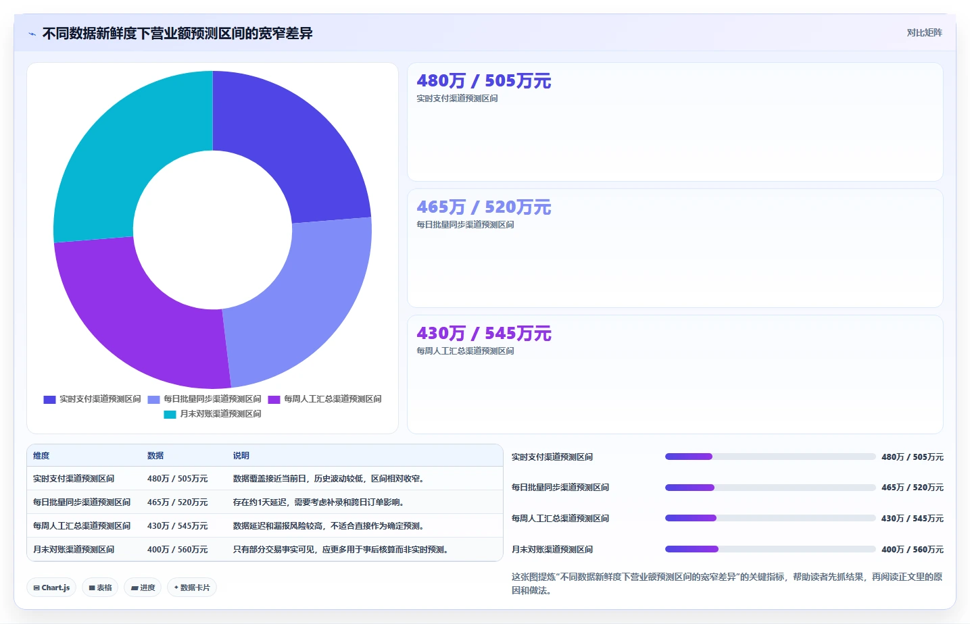Viewport: 970px width, 624px height.
Task: Click progress label 实时支付渠道预测区间
Action: pos(552,457)
